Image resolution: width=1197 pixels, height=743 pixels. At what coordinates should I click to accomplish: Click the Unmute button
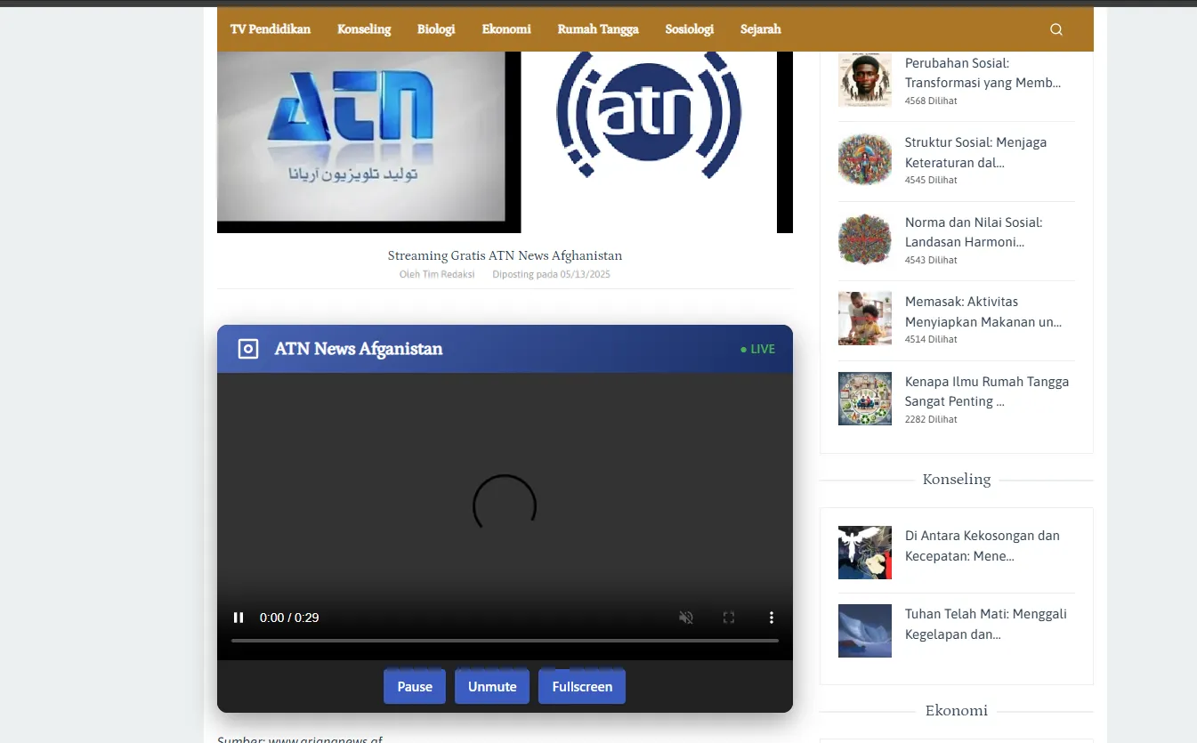click(x=492, y=687)
